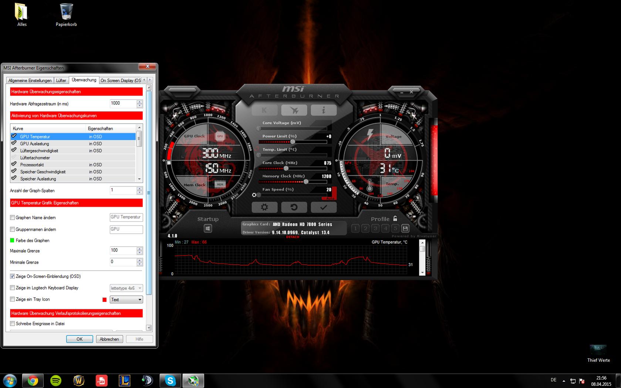Toggle the Speicher Geschwindigkeit curve checkmark
Screen dimensions: 621x388
14,171
